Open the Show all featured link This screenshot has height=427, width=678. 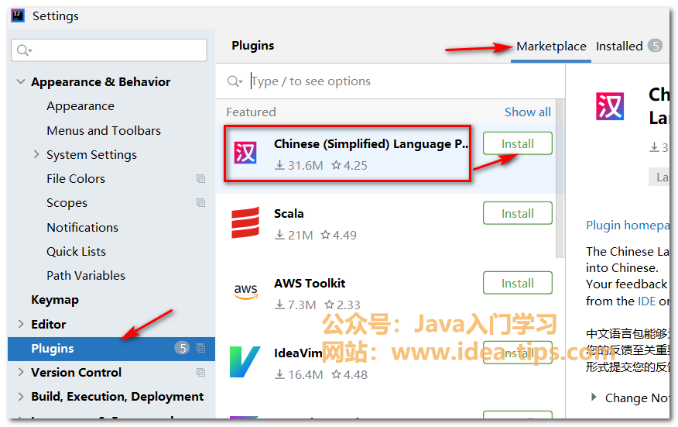[528, 112]
